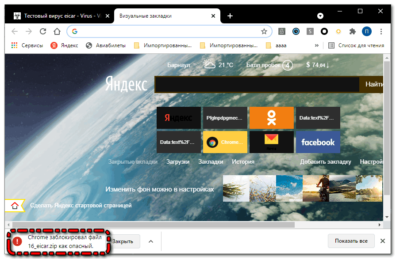Open Список для чтения reading list
The height and width of the screenshot is (259, 396).
click(x=356, y=45)
